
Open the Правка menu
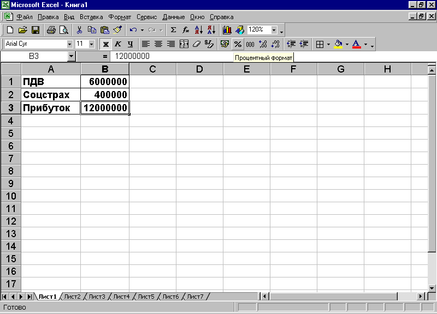(48, 17)
